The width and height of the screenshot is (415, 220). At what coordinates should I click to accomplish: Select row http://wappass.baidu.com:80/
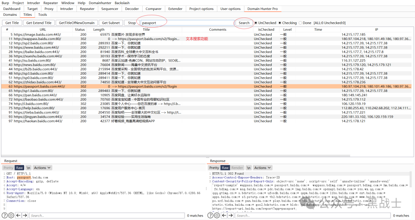[206, 39]
